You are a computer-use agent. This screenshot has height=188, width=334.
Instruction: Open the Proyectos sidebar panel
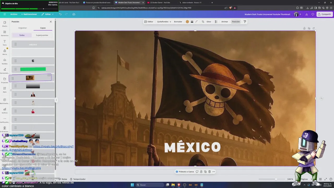coord(5,80)
